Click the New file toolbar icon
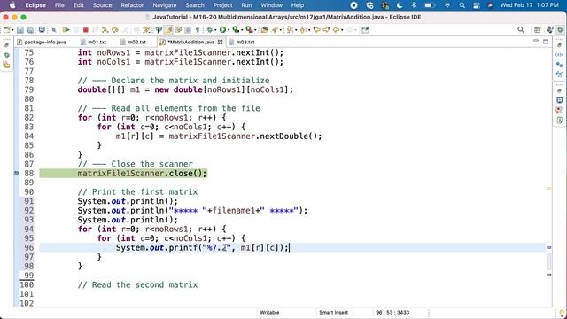The width and height of the screenshot is (567, 319). tap(6, 30)
